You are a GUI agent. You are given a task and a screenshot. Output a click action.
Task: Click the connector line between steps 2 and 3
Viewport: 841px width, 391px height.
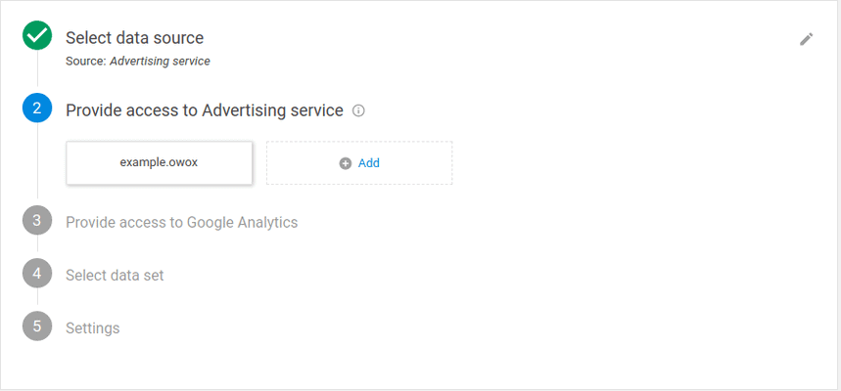tap(37, 166)
